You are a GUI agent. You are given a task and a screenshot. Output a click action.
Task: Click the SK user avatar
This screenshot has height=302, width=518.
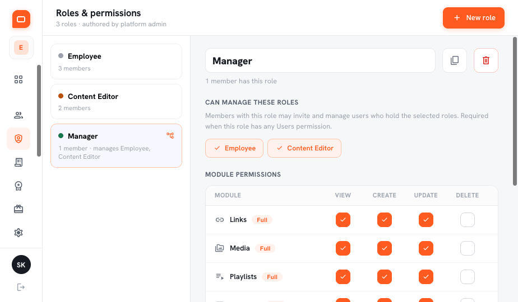21,265
